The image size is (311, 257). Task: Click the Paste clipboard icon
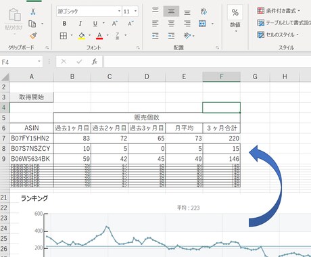14,15
